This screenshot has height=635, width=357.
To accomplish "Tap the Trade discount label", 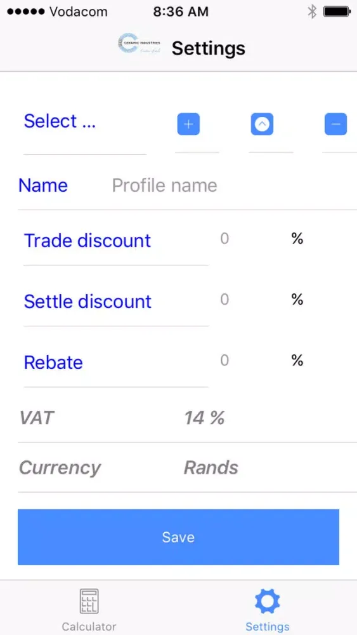I will click(x=88, y=241).
